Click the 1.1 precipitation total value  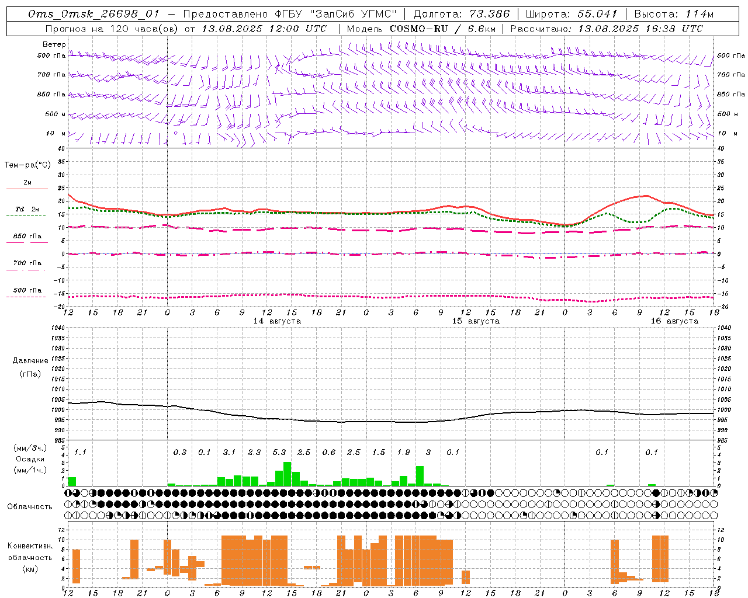[80, 453]
